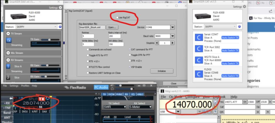This screenshot has height=123, width=275.
Task: Open the Baud rate 9600 dropdown
Action: [x=173, y=36]
